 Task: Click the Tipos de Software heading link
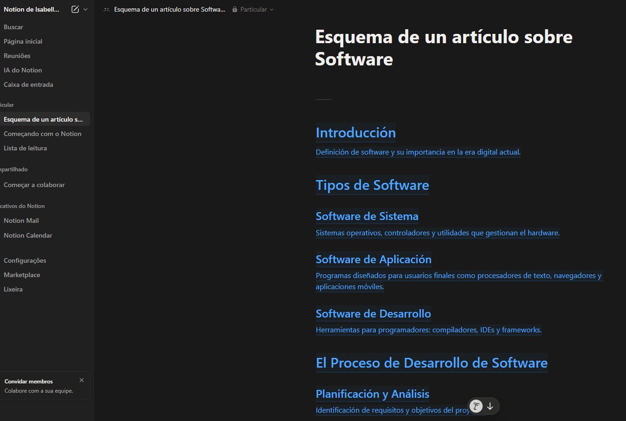(x=372, y=185)
